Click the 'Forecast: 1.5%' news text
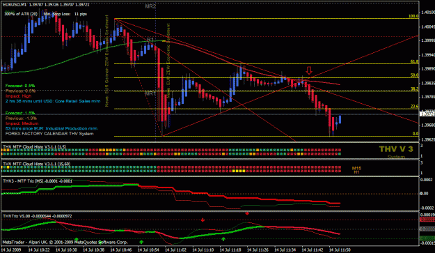Image resolution: width=435 pixels, height=253 pixels. [20, 113]
